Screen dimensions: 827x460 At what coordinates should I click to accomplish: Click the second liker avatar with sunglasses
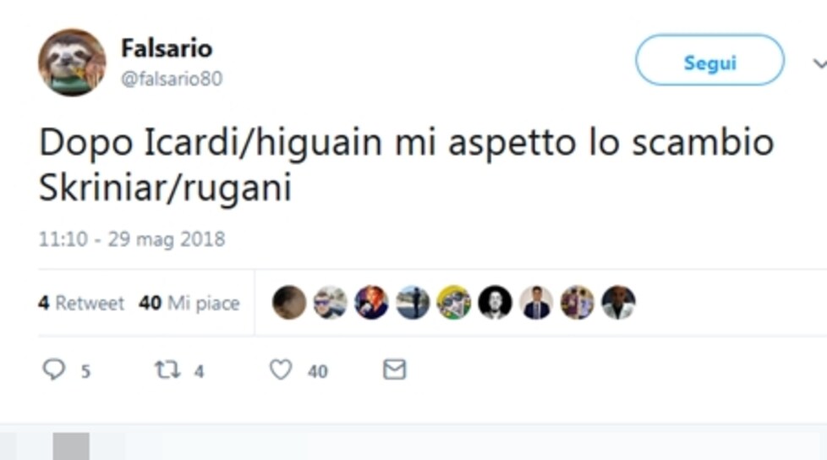tap(330, 303)
